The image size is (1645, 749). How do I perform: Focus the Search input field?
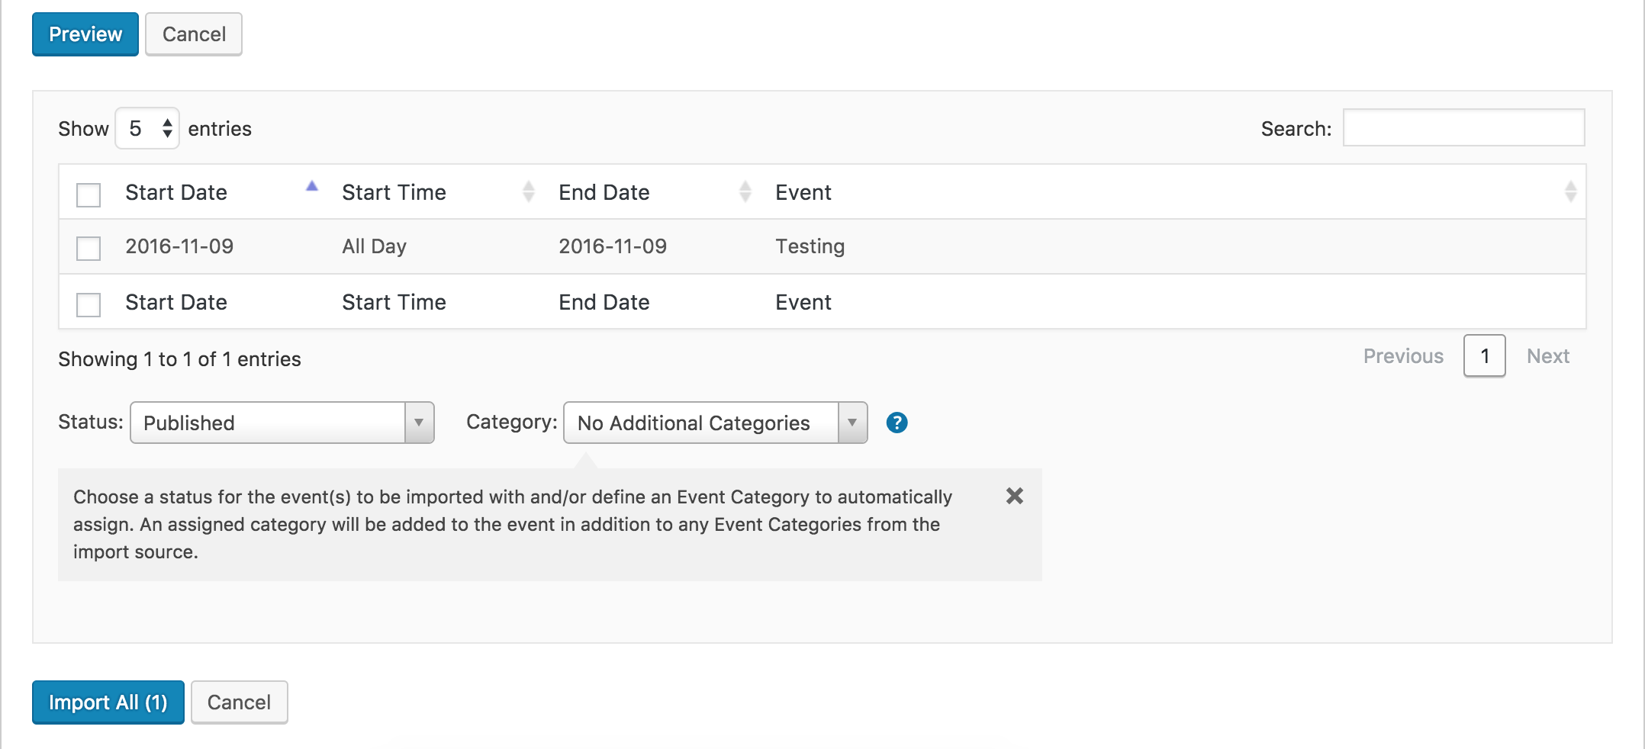tap(1463, 128)
